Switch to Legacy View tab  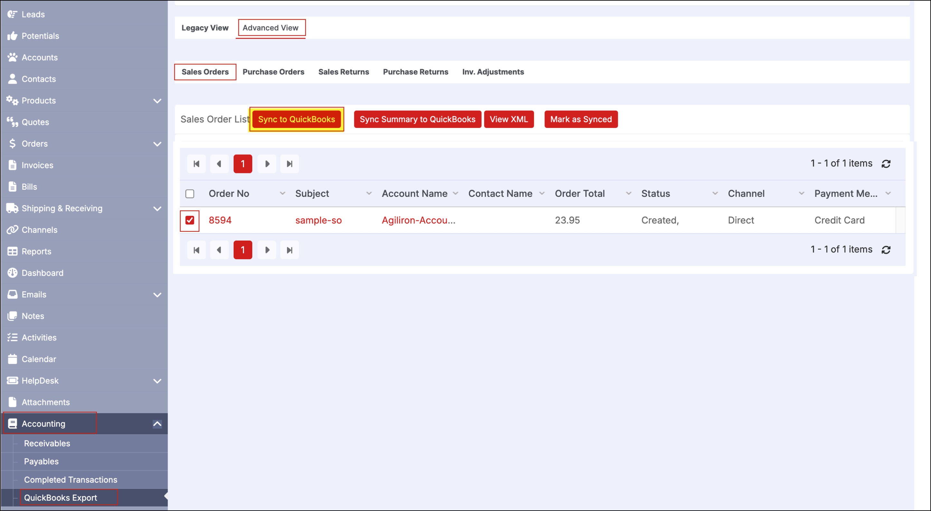point(205,28)
